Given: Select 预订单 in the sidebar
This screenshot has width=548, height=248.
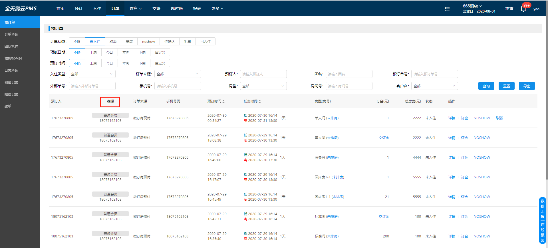Looking at the screenshot, I should click(x=20, y=22).
